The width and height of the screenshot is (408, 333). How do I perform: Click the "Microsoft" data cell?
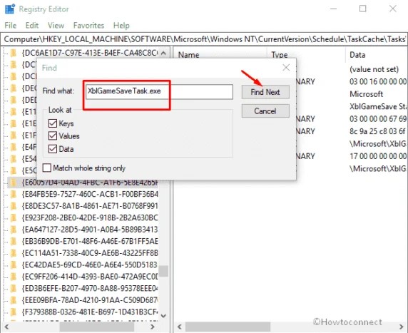(x=366, y=94)
